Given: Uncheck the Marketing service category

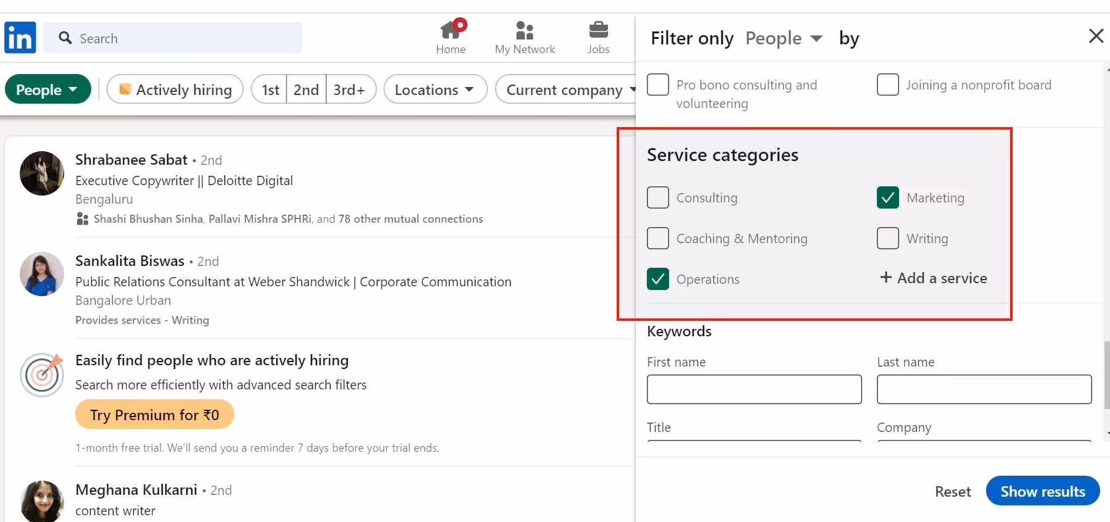Looking at the screenshot, I should tap(888, 197).
